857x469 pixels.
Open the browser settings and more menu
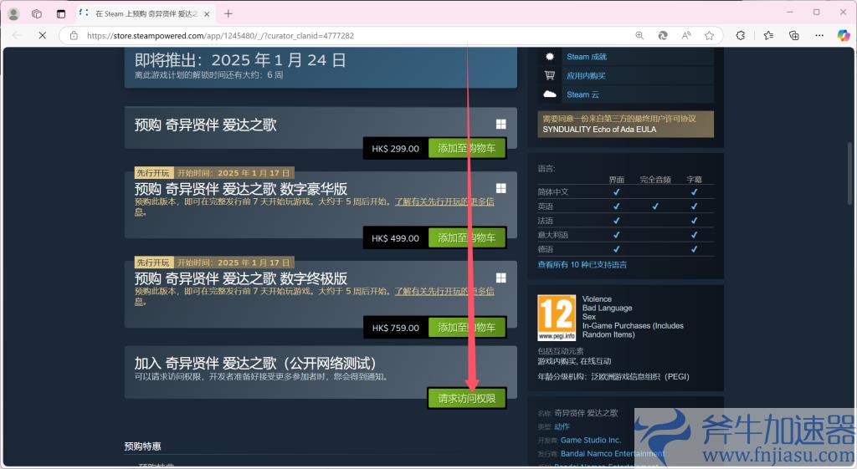tap(819, 35)
